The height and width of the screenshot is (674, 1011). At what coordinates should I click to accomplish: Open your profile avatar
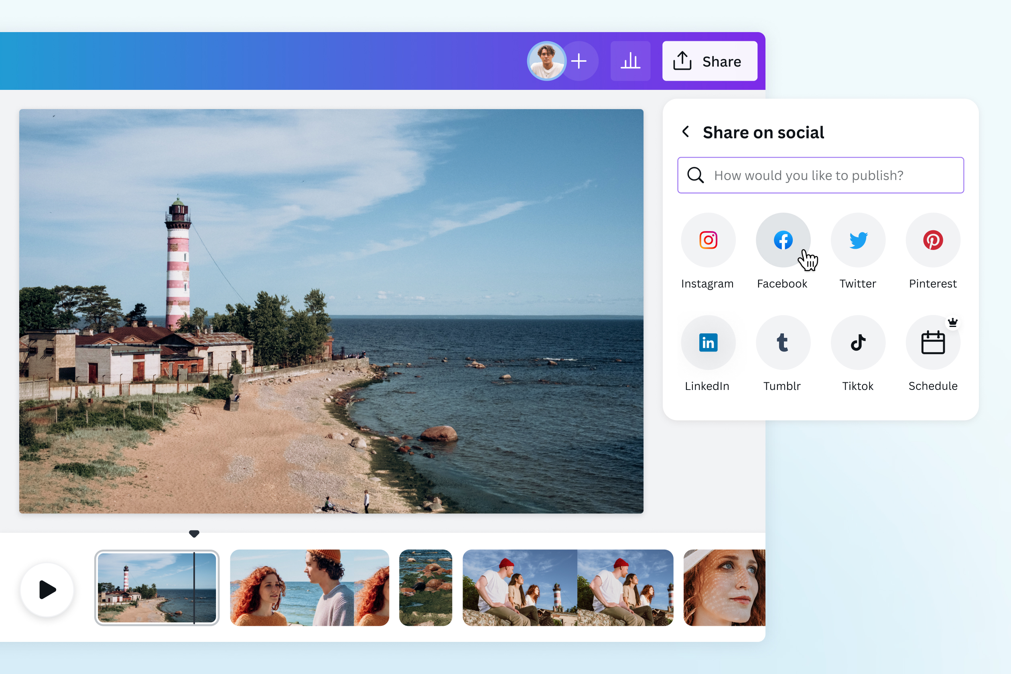[547, 61]
